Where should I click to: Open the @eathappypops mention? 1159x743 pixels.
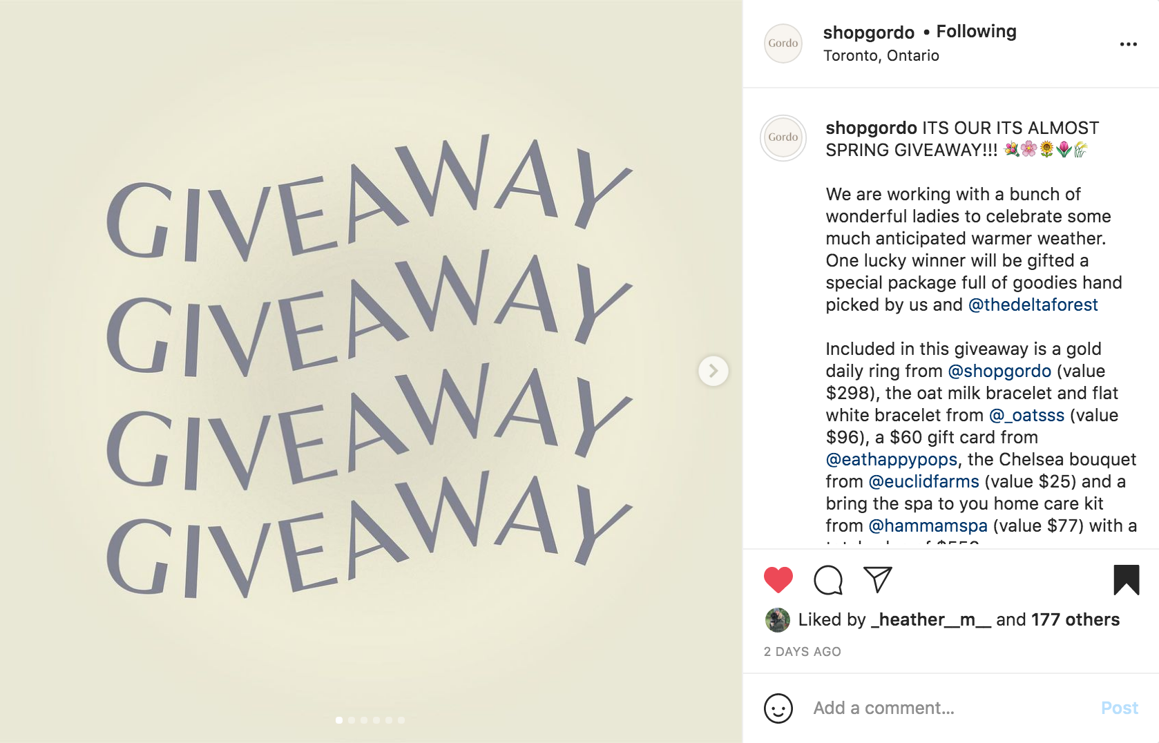(x=892, y=459)
